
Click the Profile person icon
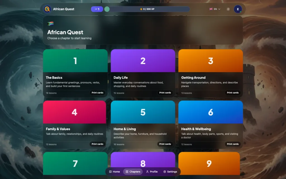[147, 172]
